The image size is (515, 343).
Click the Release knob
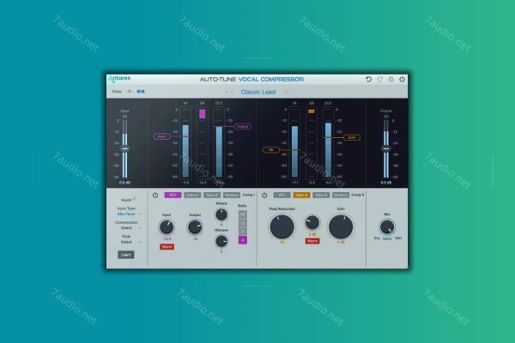(221, 241)
